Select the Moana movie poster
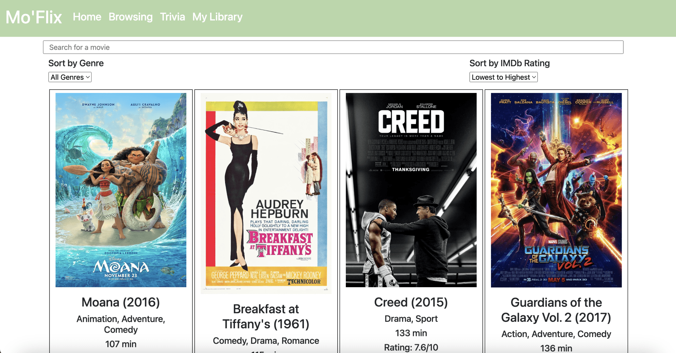Screen dimensions: 676x353 (121, 190)
